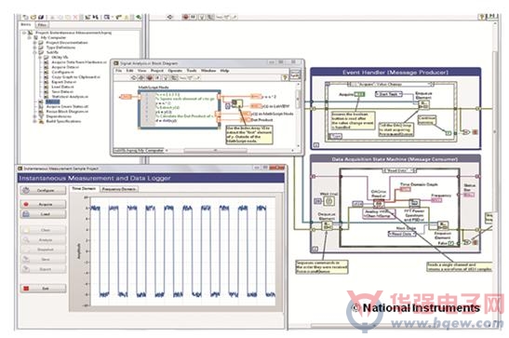Viewport: 509px width, 338px height.
Task: Click open folder icon in project toolbar
Action: 33,17
